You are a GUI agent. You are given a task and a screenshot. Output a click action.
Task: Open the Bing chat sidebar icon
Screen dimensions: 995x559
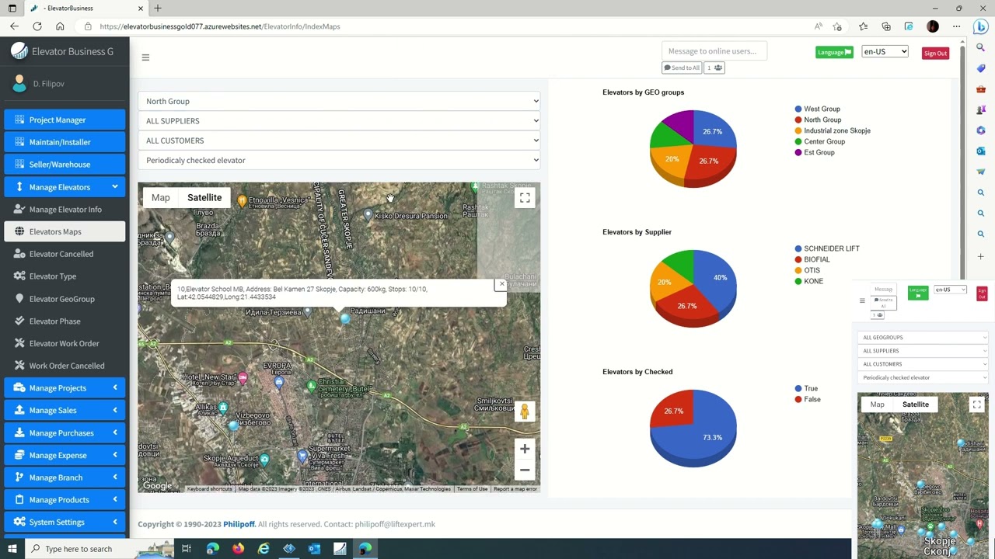980,26
